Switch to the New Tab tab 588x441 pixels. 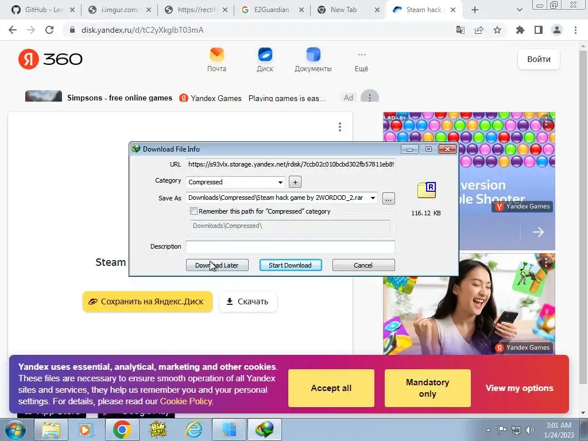[349, 10]
